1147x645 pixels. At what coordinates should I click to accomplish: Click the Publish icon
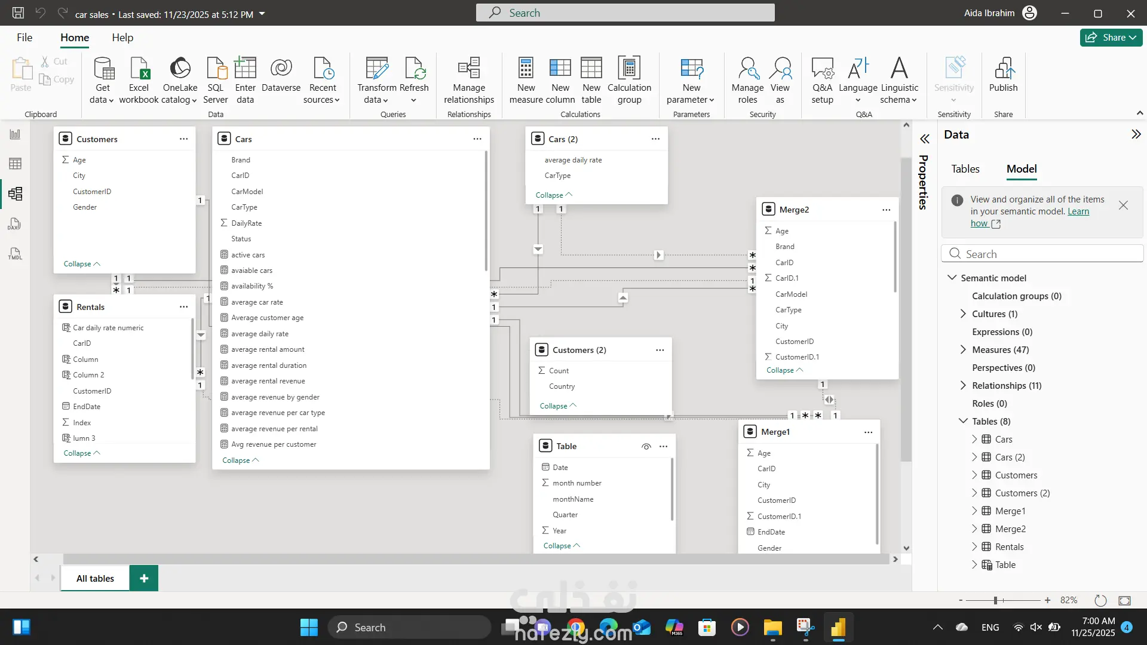[x=1003, y=69]
